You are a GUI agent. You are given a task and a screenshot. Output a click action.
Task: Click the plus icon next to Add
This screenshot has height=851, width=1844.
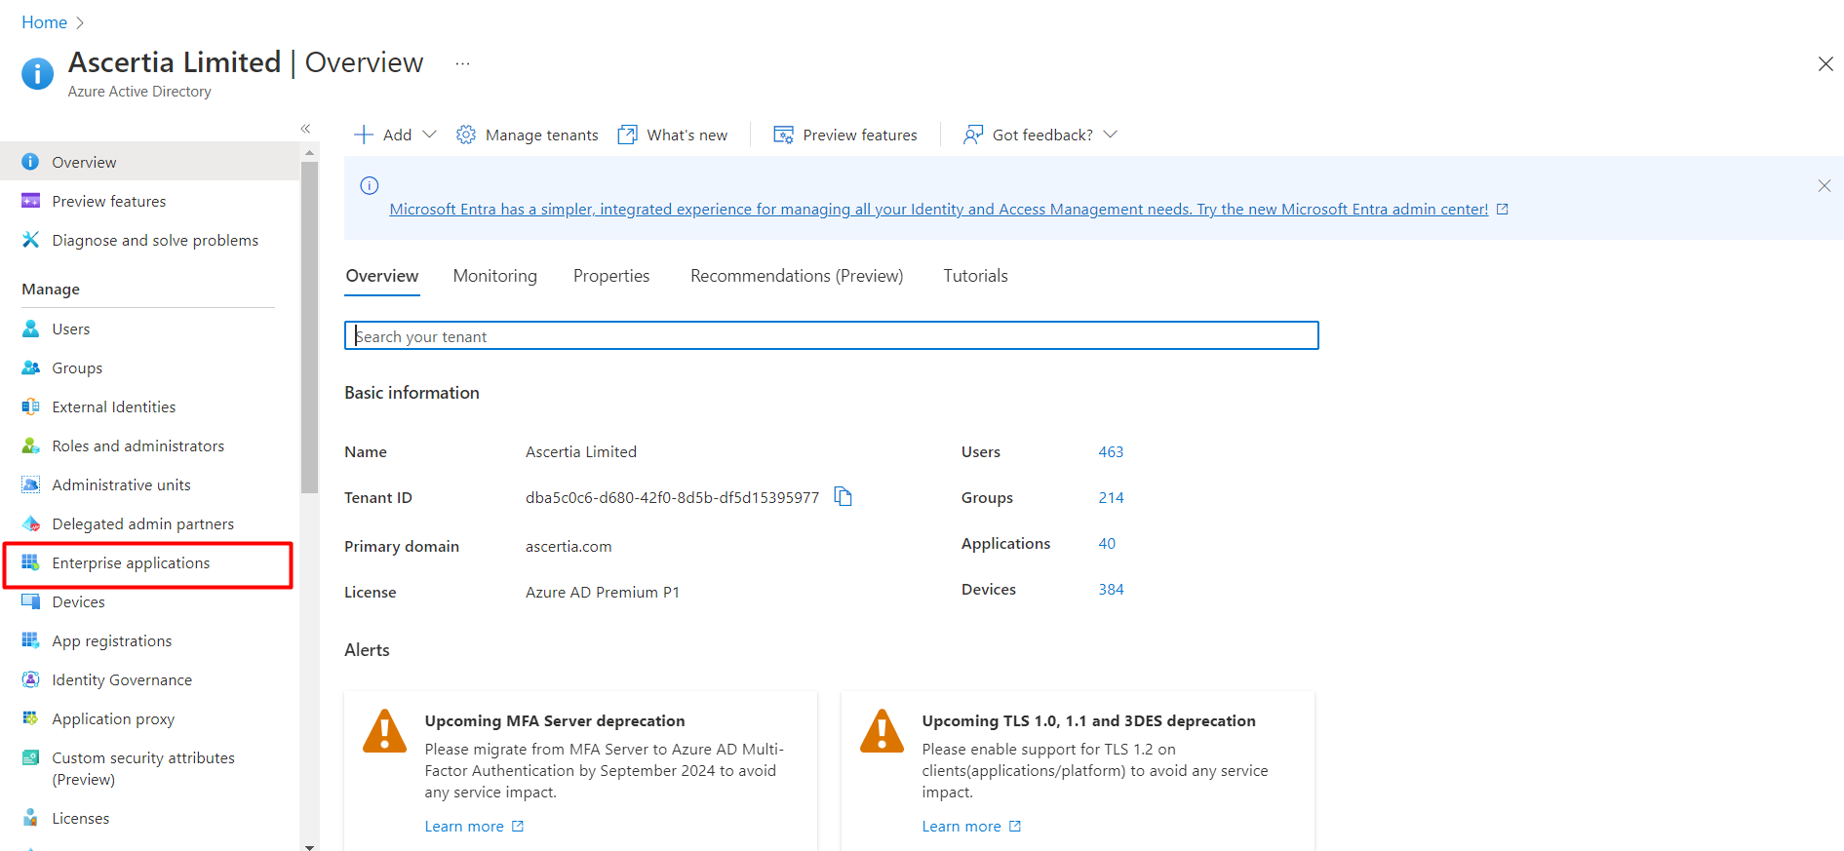coord(364,135)
